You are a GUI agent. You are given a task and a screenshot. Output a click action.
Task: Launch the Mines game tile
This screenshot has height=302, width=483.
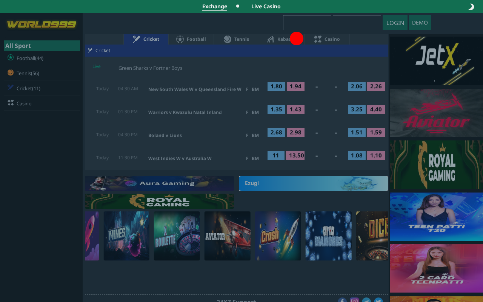click(x=126, y=236)
